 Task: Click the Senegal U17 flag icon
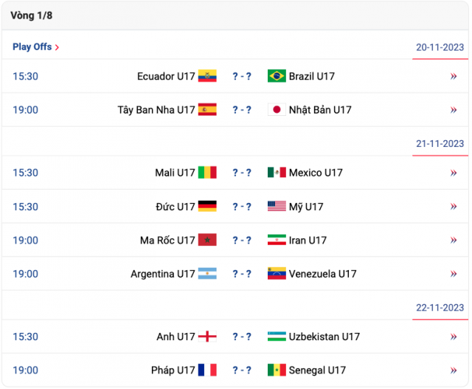[277, 370]
